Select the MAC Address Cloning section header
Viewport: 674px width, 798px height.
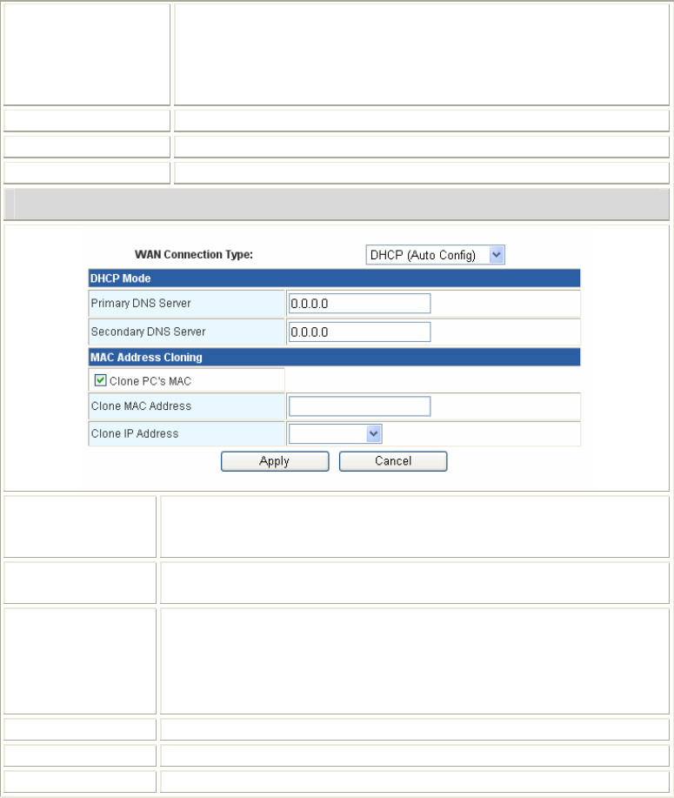coord(334,358)
